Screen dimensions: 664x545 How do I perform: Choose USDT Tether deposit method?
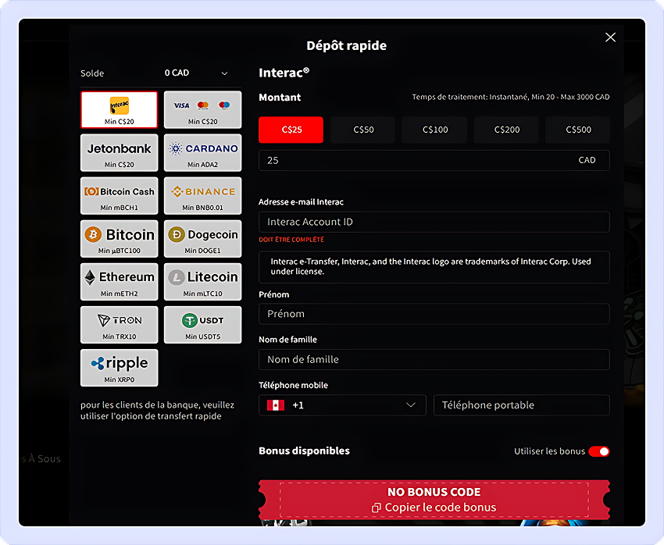tap(202, 325)
